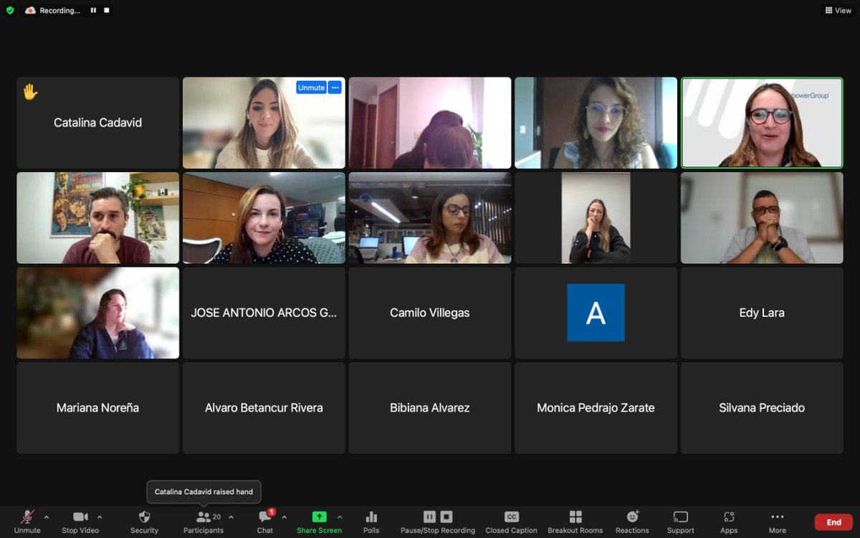Expand the chevron next to Participants
This screenshot has height=538, width=860.
(x=231, y=516)
